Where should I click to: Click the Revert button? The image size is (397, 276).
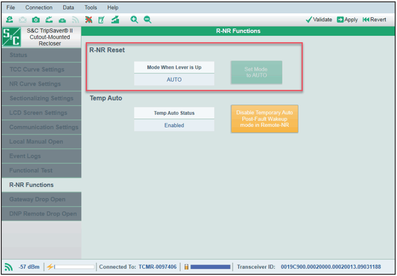pos(374,19)
